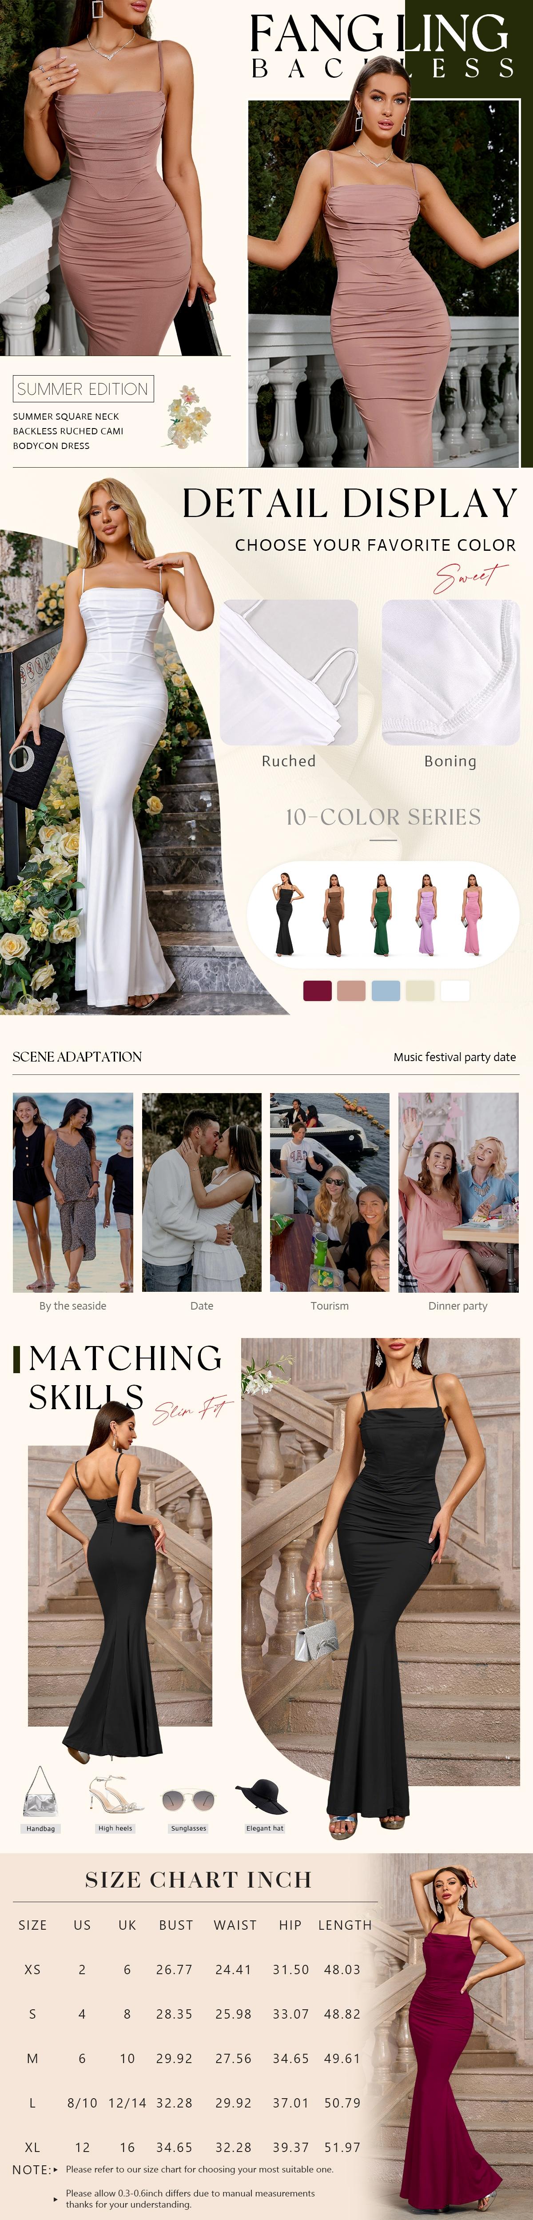
Task: Open the By the seaside scene photo
Action: tap(73, 1192)
